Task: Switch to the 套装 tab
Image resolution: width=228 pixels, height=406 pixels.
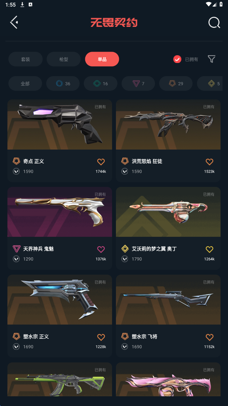Action: [x=25, y=59]
